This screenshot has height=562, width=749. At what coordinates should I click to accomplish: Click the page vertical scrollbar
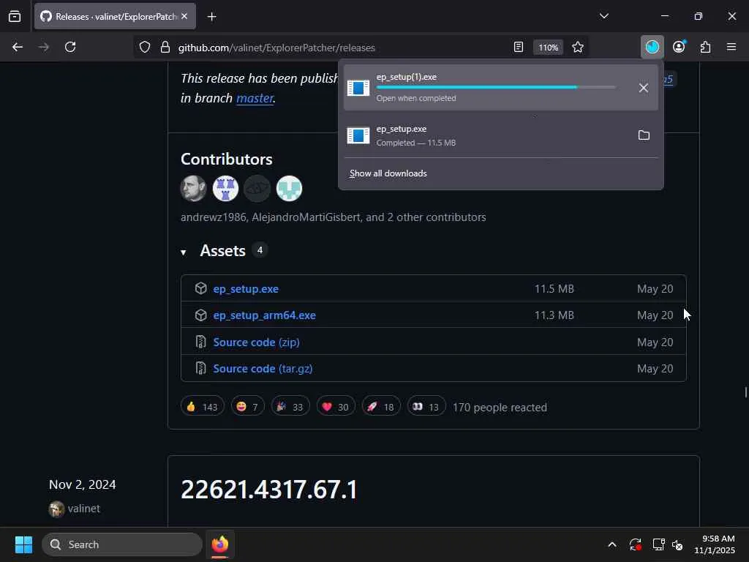(x=745, y=392)
